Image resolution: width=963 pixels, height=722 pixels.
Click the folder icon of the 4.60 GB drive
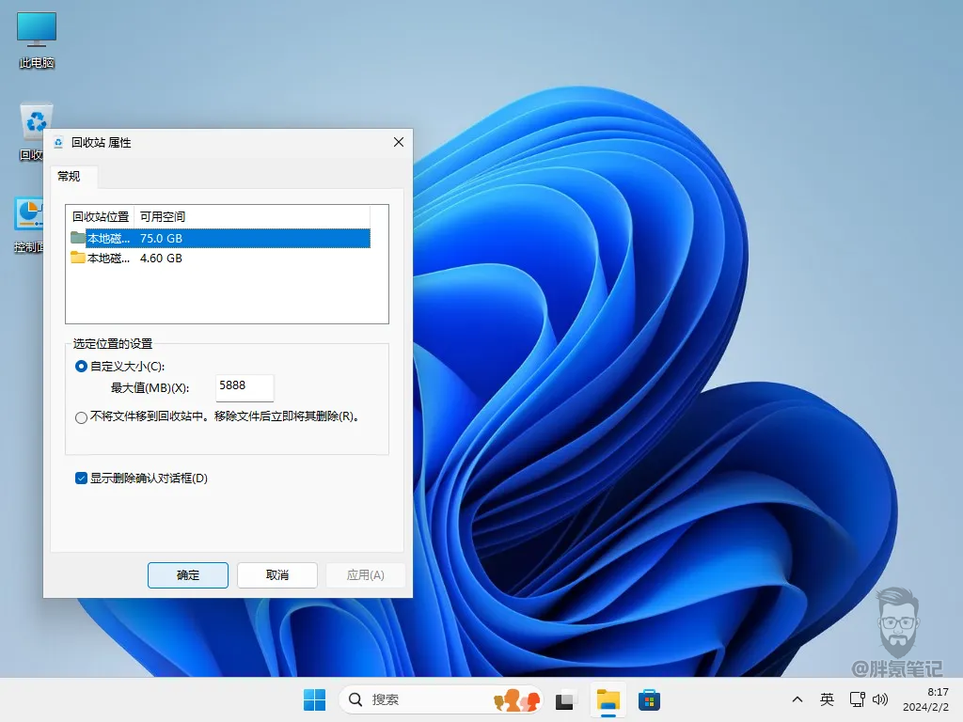point(77,258)
